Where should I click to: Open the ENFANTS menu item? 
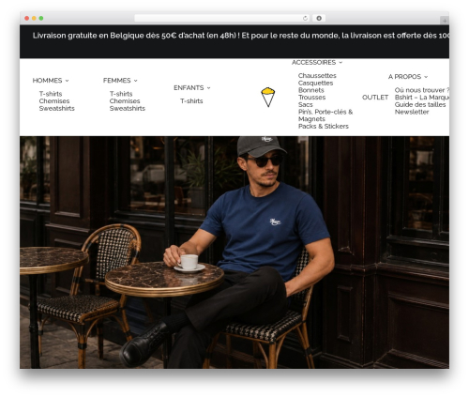tap(189, 87)
